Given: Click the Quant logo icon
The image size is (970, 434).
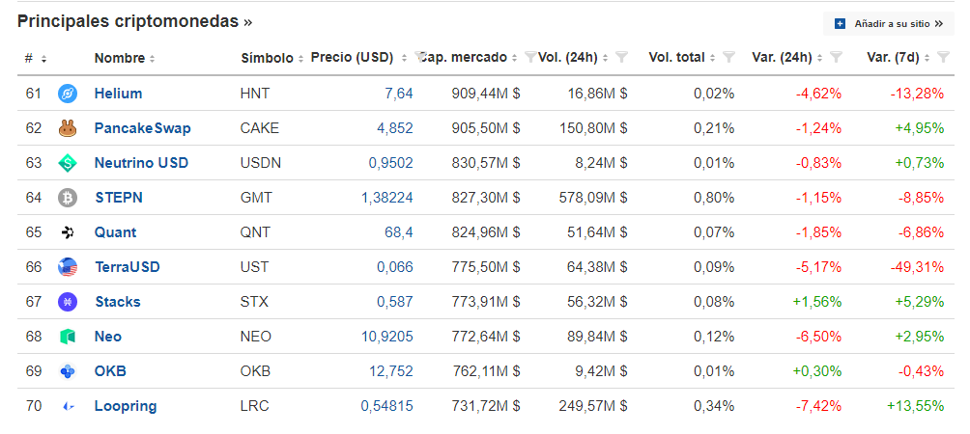Looking at the screenshot, I should (x=67, y=232).
